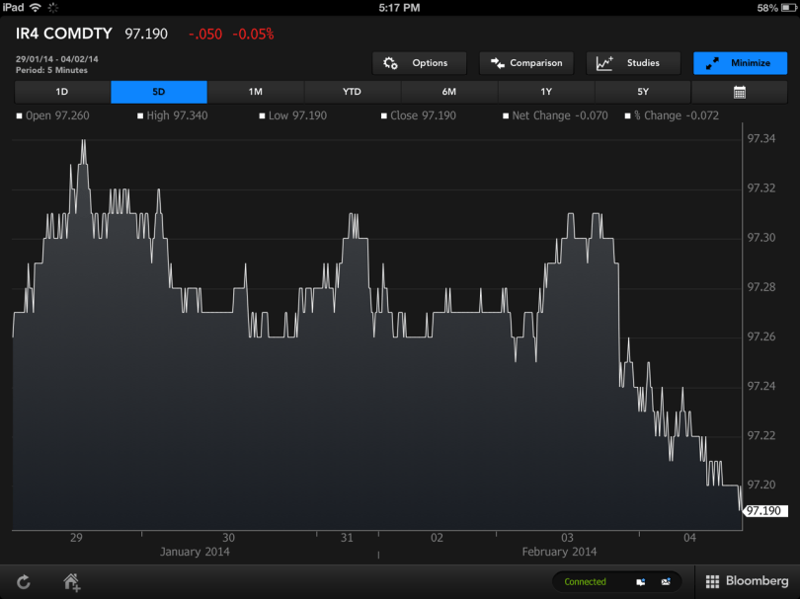Tap the 97.190 last price label on axis
This screenshot has height=599, width=800.
763,510
